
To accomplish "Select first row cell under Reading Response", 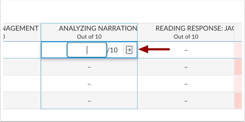I will 186,50.
